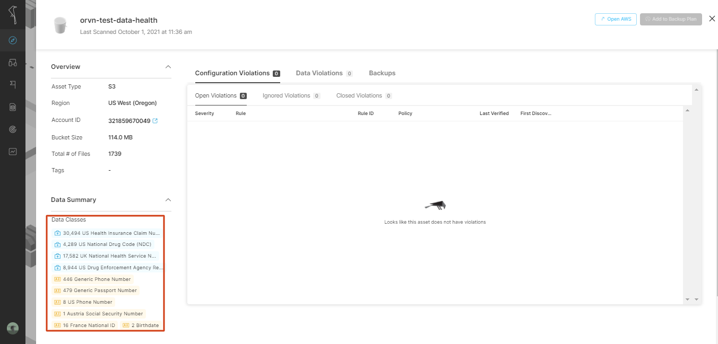
Task: Sort by the Policy column header
Action: pos(405,113)
